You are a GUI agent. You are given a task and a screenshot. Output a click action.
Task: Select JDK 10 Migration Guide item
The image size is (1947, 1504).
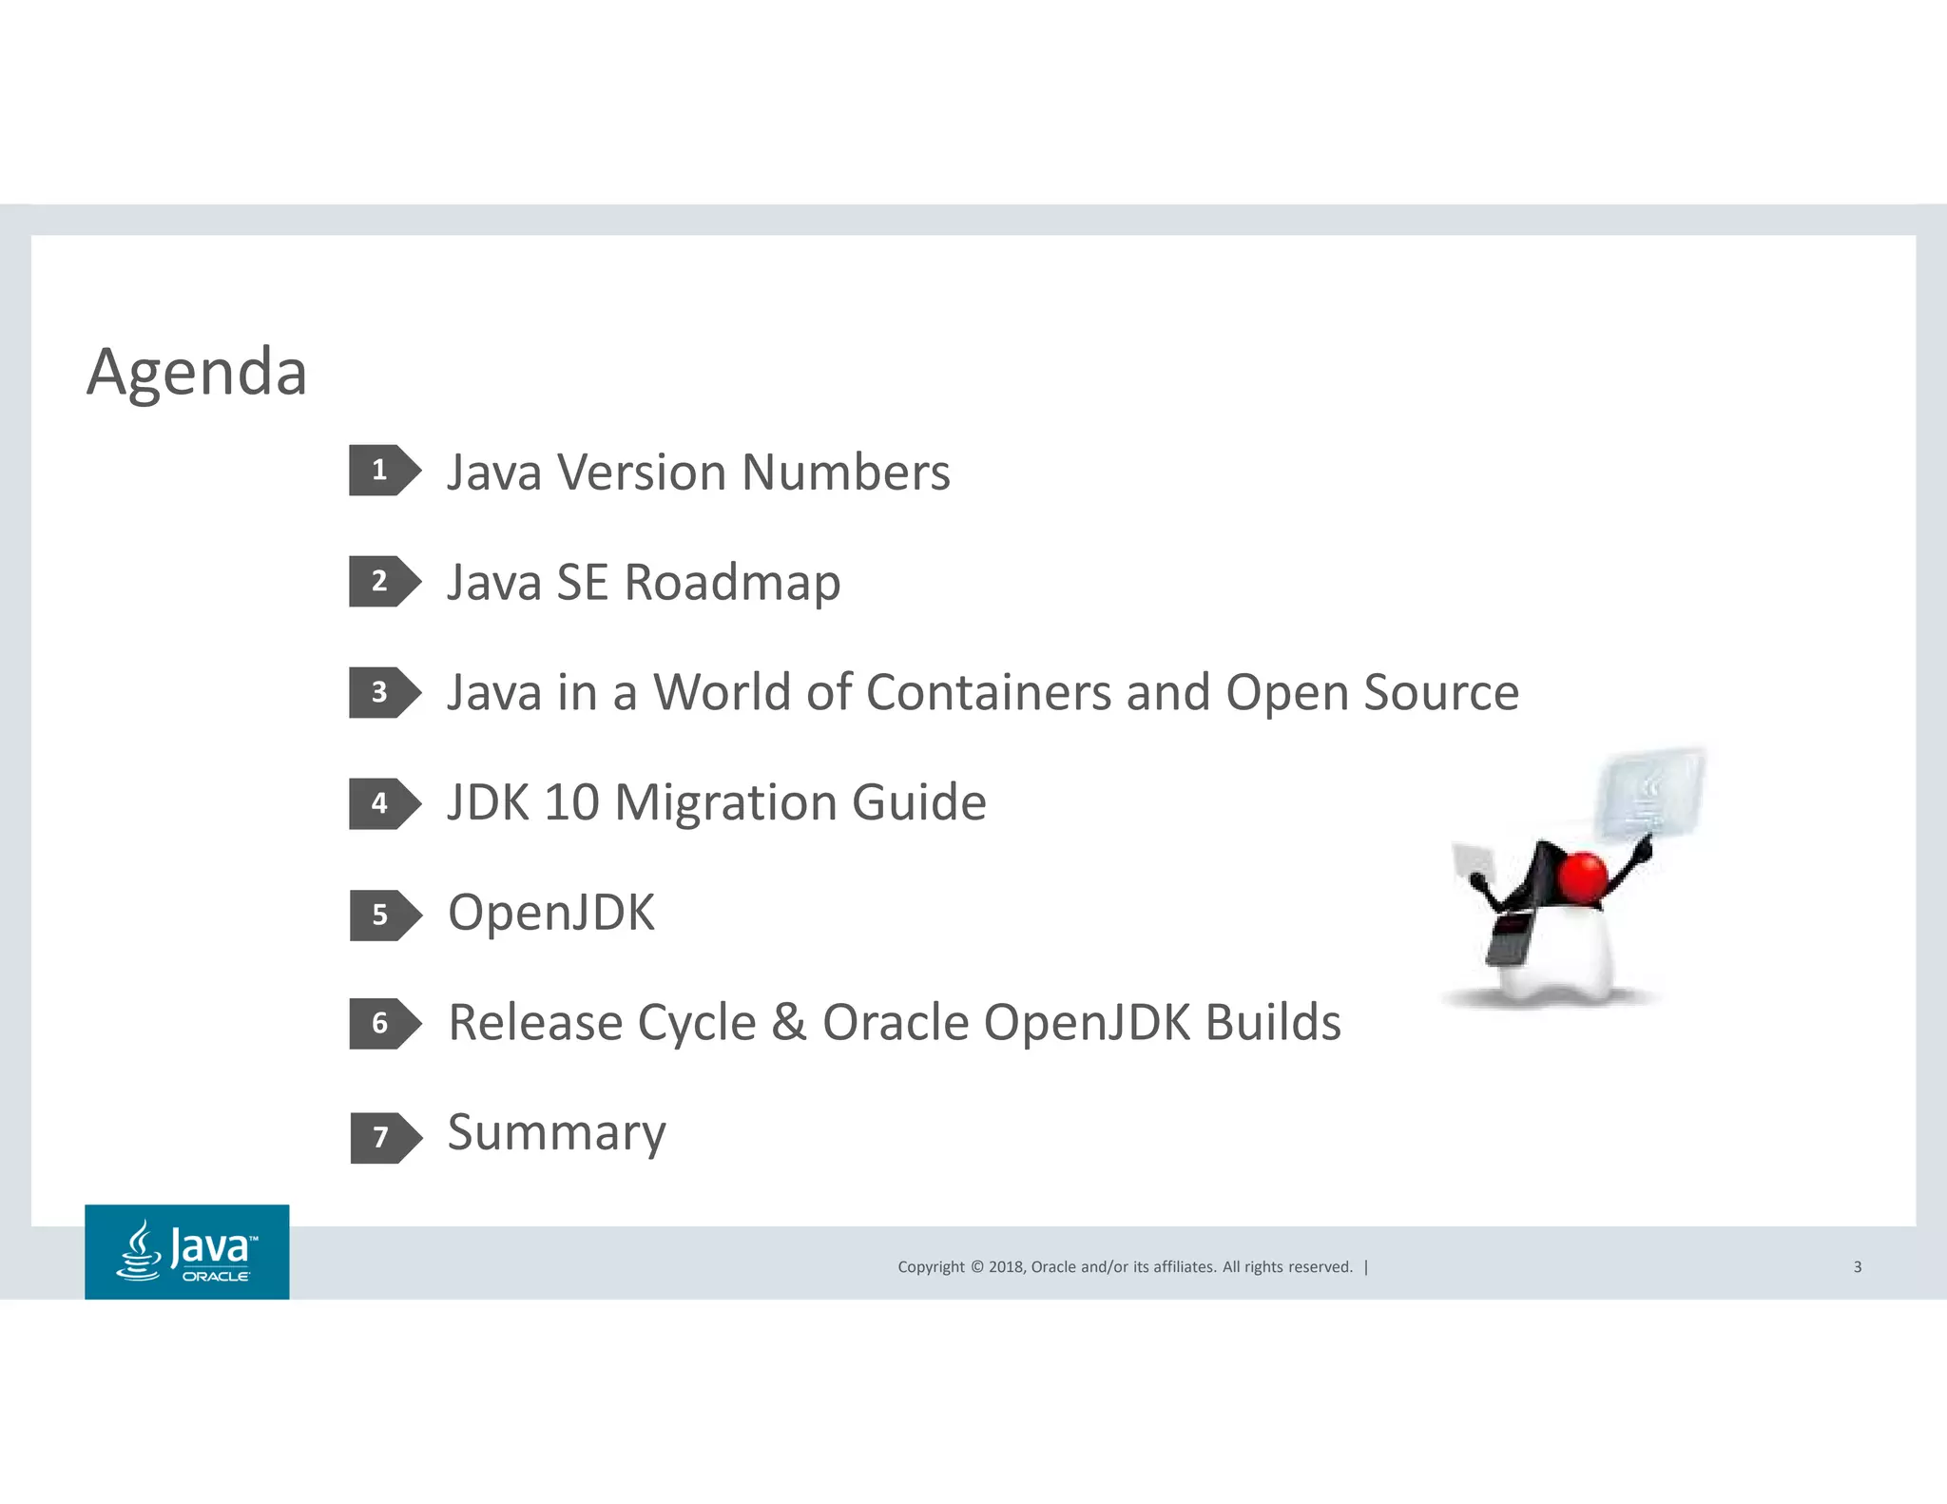tap(717, 802)
